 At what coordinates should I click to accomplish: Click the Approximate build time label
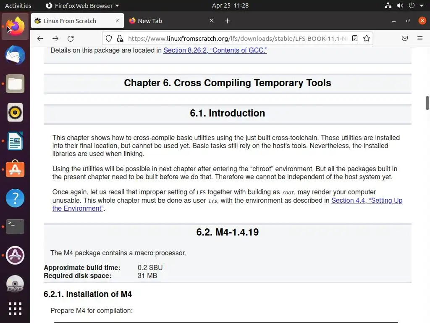coord(82,267)
